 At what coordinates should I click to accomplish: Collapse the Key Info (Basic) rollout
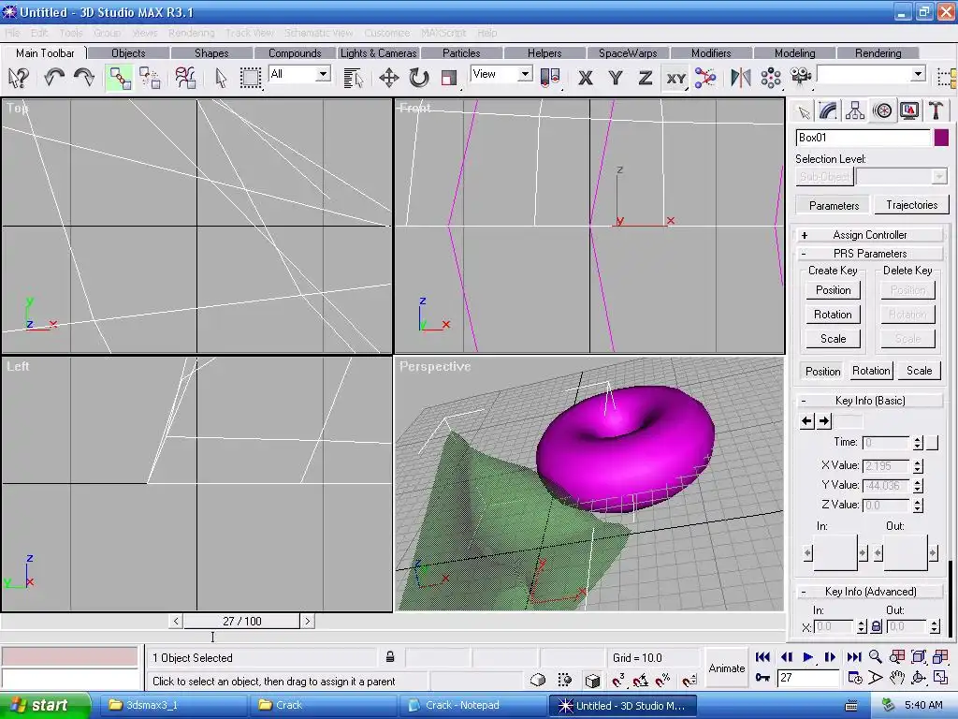click(x=871, y=401)
